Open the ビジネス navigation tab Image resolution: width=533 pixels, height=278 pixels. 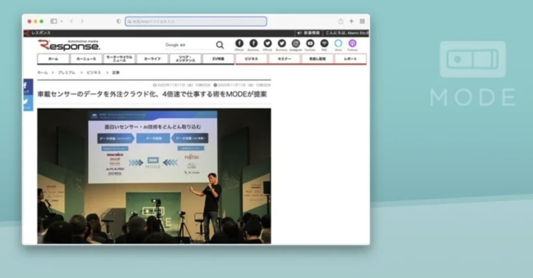[x=251, y=59]
